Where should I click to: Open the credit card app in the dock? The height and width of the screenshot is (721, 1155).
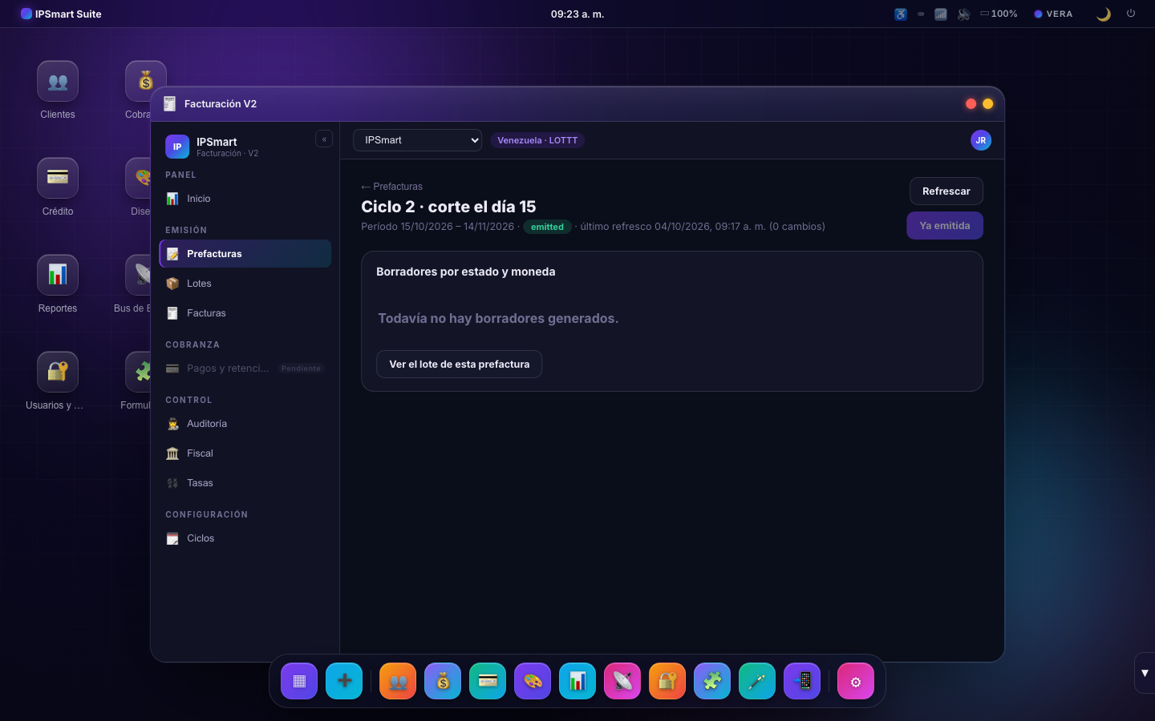[488, 681]
